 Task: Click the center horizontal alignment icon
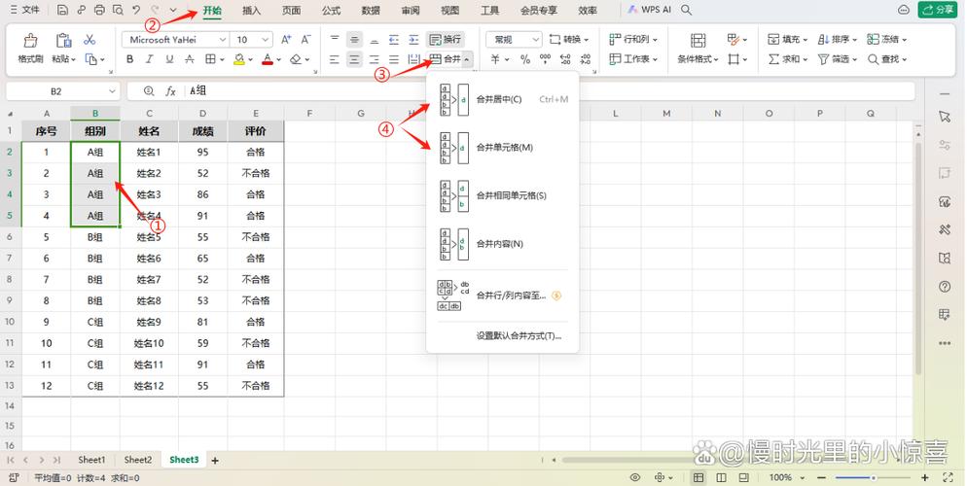(x=354, y=59)
